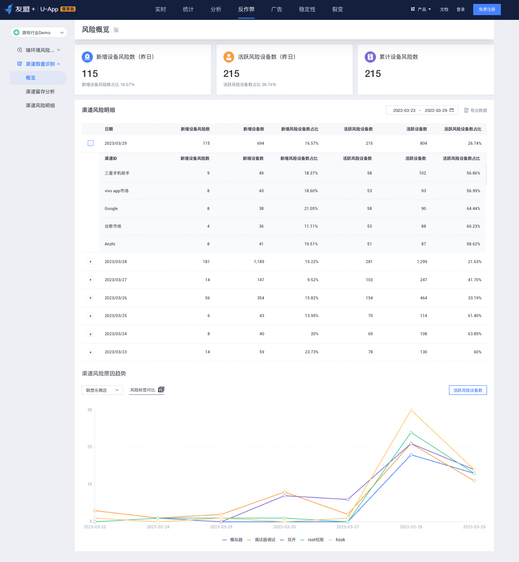Image resolution: width=519 pixels, height=562 pixels.
Task: Click the purple 累计设备风险数 card icon
Action: (370, 57)
